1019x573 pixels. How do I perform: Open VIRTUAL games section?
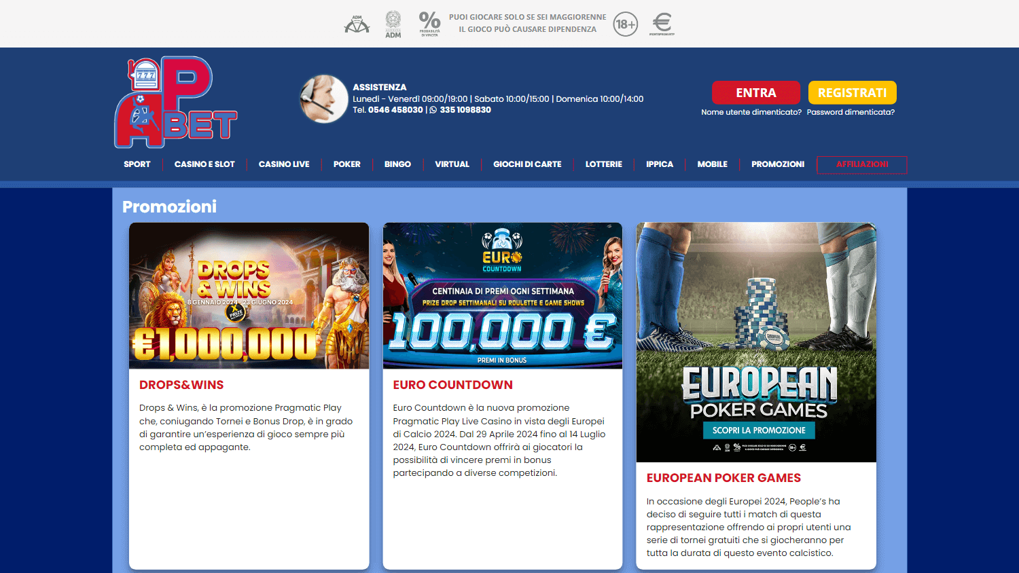(452, 164)
